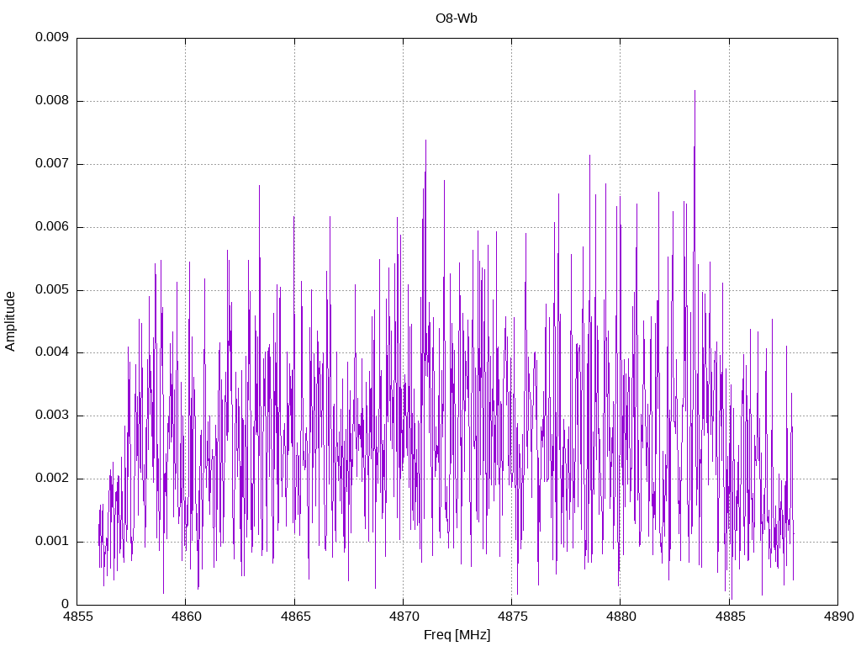This screenshot has height=646, width=861.
Task: Click the 4860 x-axis tick label
Action: 186,617
